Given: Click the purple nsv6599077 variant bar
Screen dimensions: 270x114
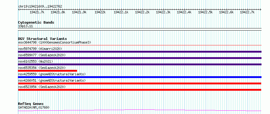Looking at the screenshot, I should coord(140,58).
